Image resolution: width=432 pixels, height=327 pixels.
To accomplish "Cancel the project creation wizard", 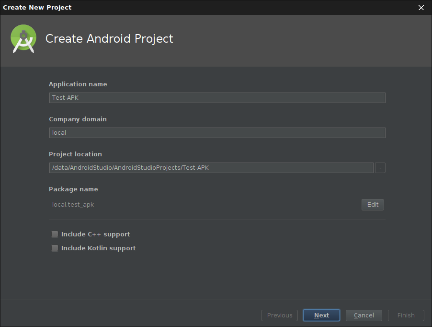I will pyautogui.click(x=364, y=315).
